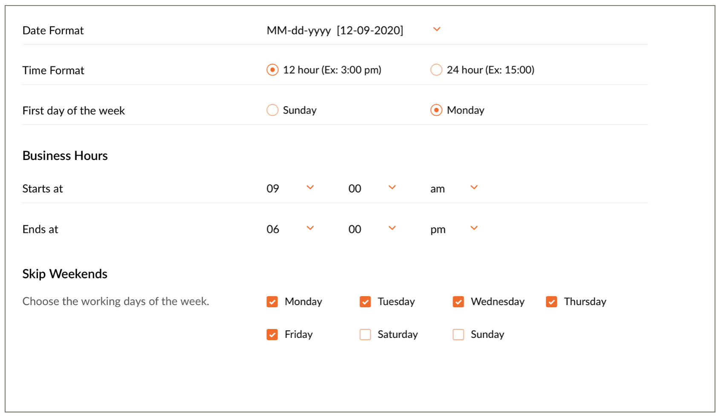This screenshot has height=419, width=721.
Task: Open Starts at hour dropdown
Action: 310,188
